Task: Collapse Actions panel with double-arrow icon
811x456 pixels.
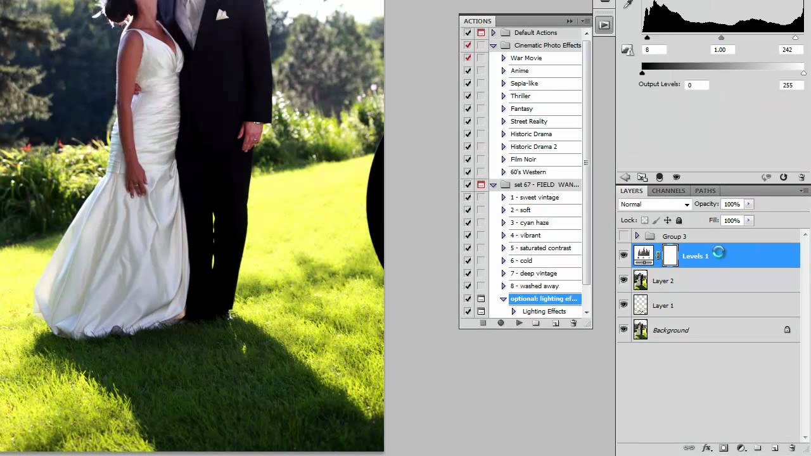Action: [570, 21]
